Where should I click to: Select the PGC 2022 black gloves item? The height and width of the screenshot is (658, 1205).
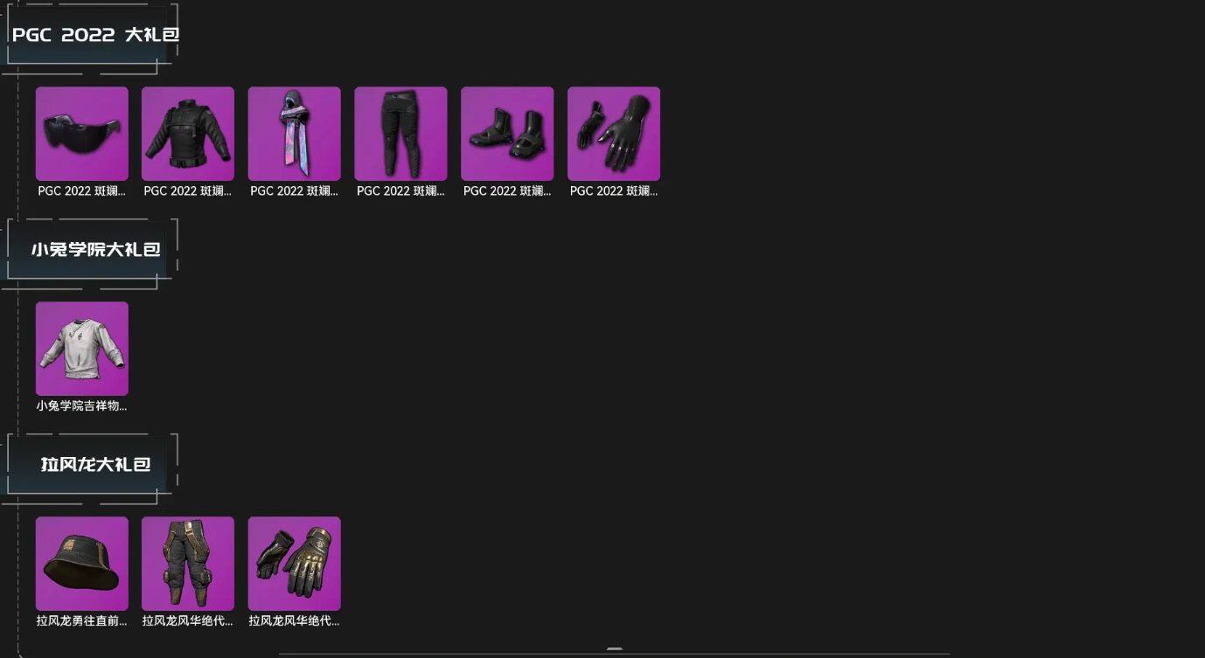click(x=614, y=134)
